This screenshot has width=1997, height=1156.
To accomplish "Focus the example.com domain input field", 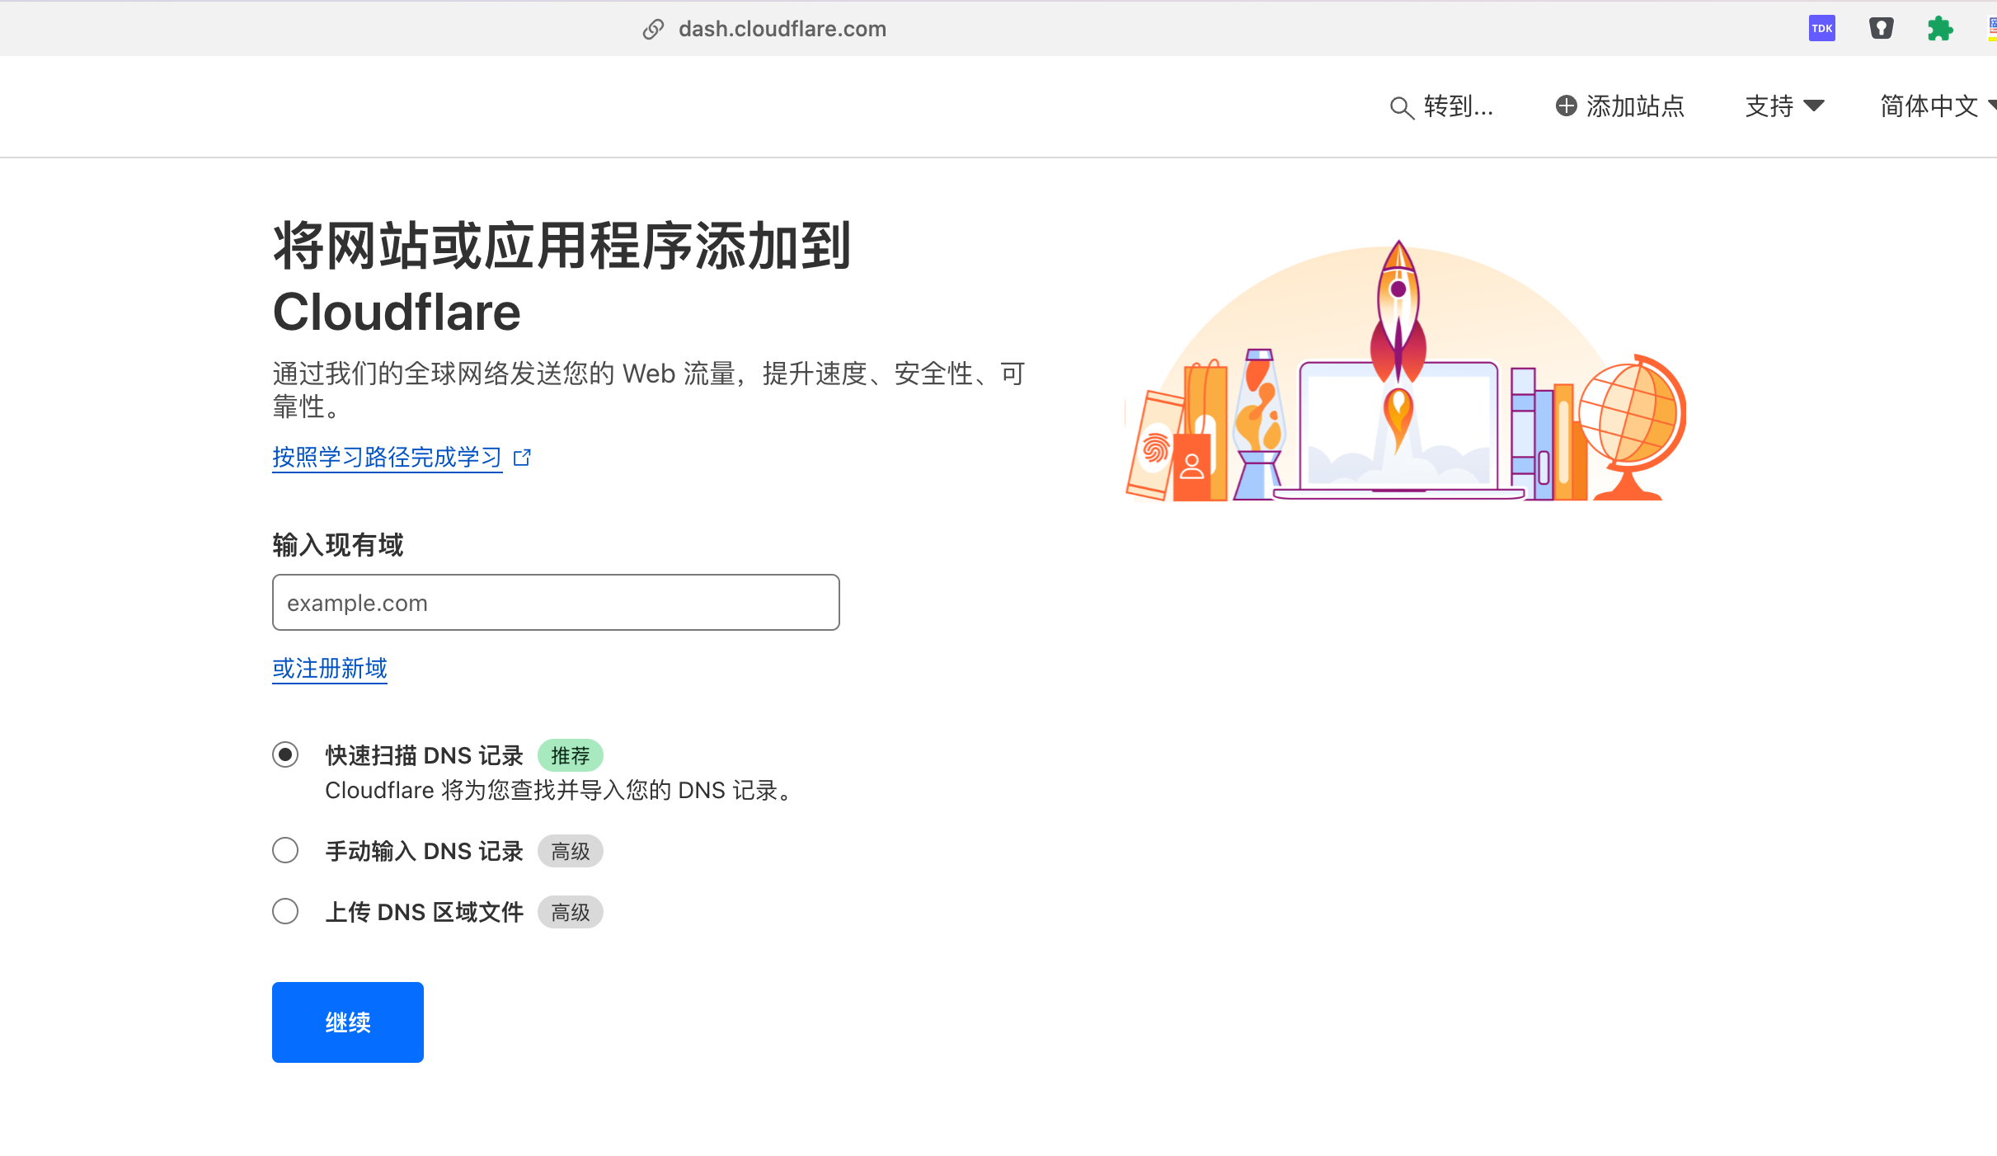I will [556, 603].
